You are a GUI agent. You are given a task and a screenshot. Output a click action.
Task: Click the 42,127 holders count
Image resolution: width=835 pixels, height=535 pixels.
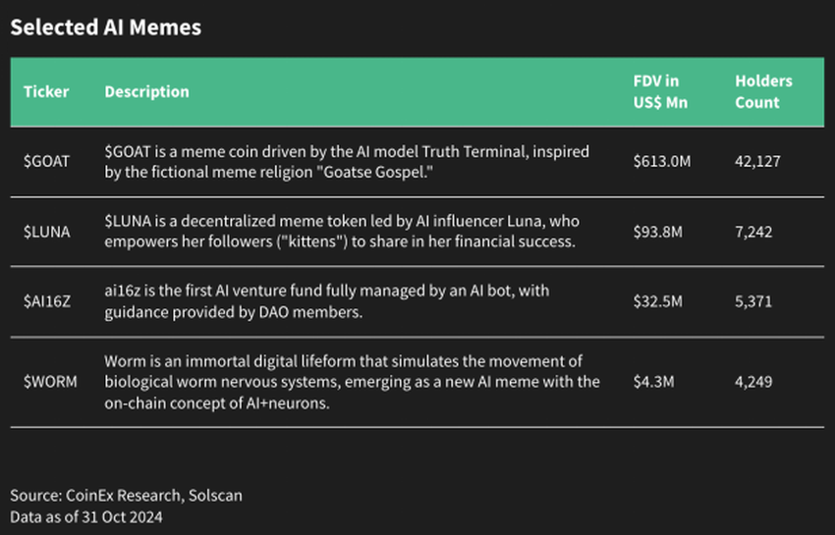click(757, 161)
